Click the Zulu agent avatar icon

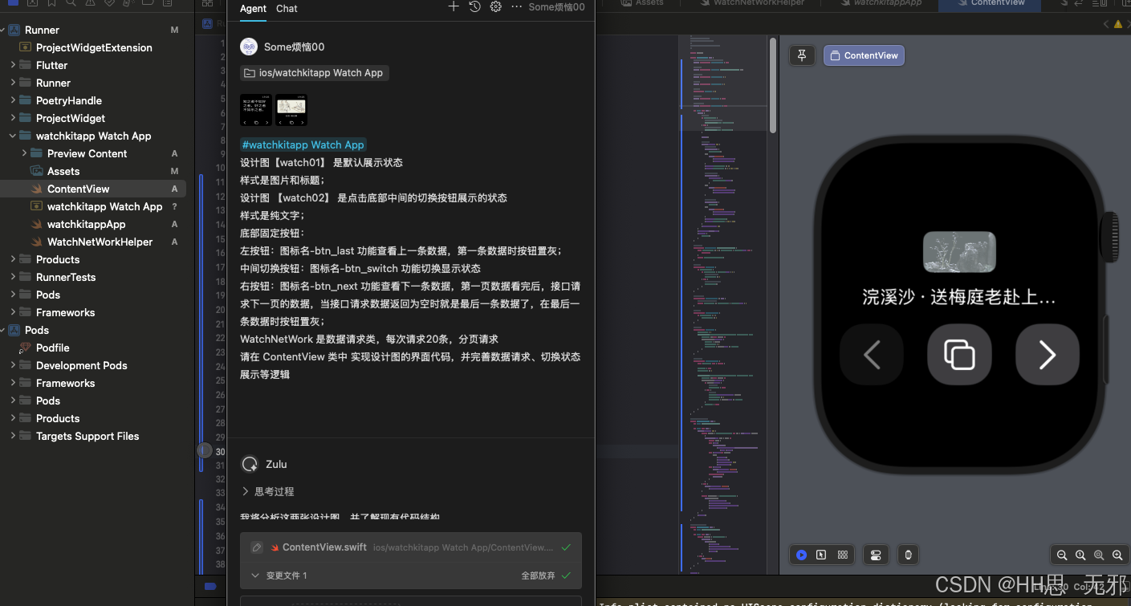[250, 464]
